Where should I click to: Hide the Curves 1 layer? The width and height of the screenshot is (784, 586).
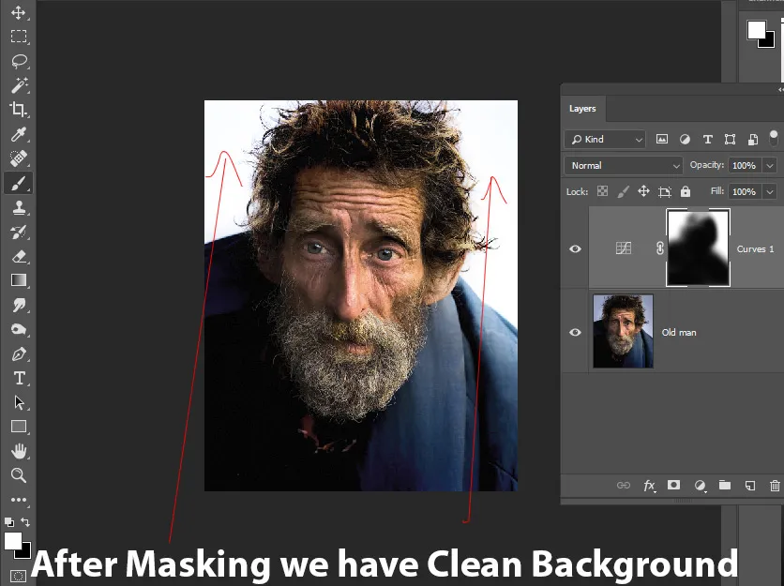coord(575,248)
